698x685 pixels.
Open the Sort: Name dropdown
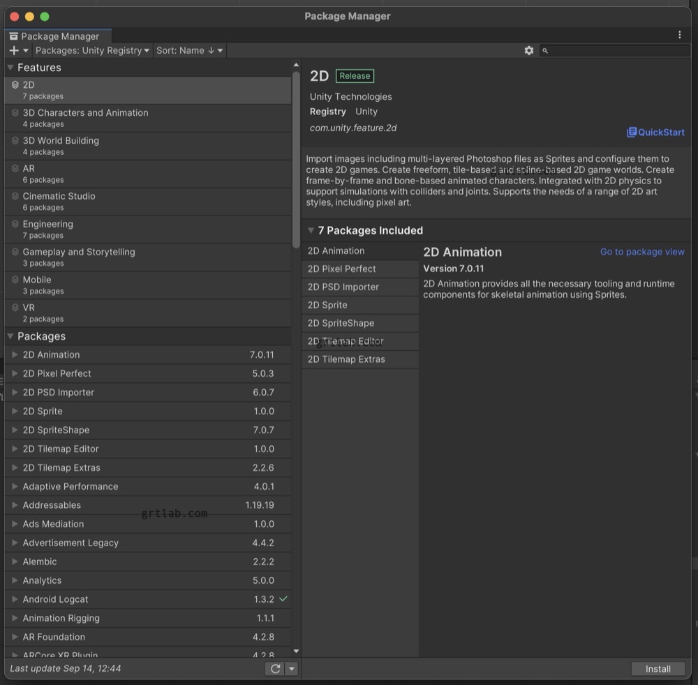187,50
